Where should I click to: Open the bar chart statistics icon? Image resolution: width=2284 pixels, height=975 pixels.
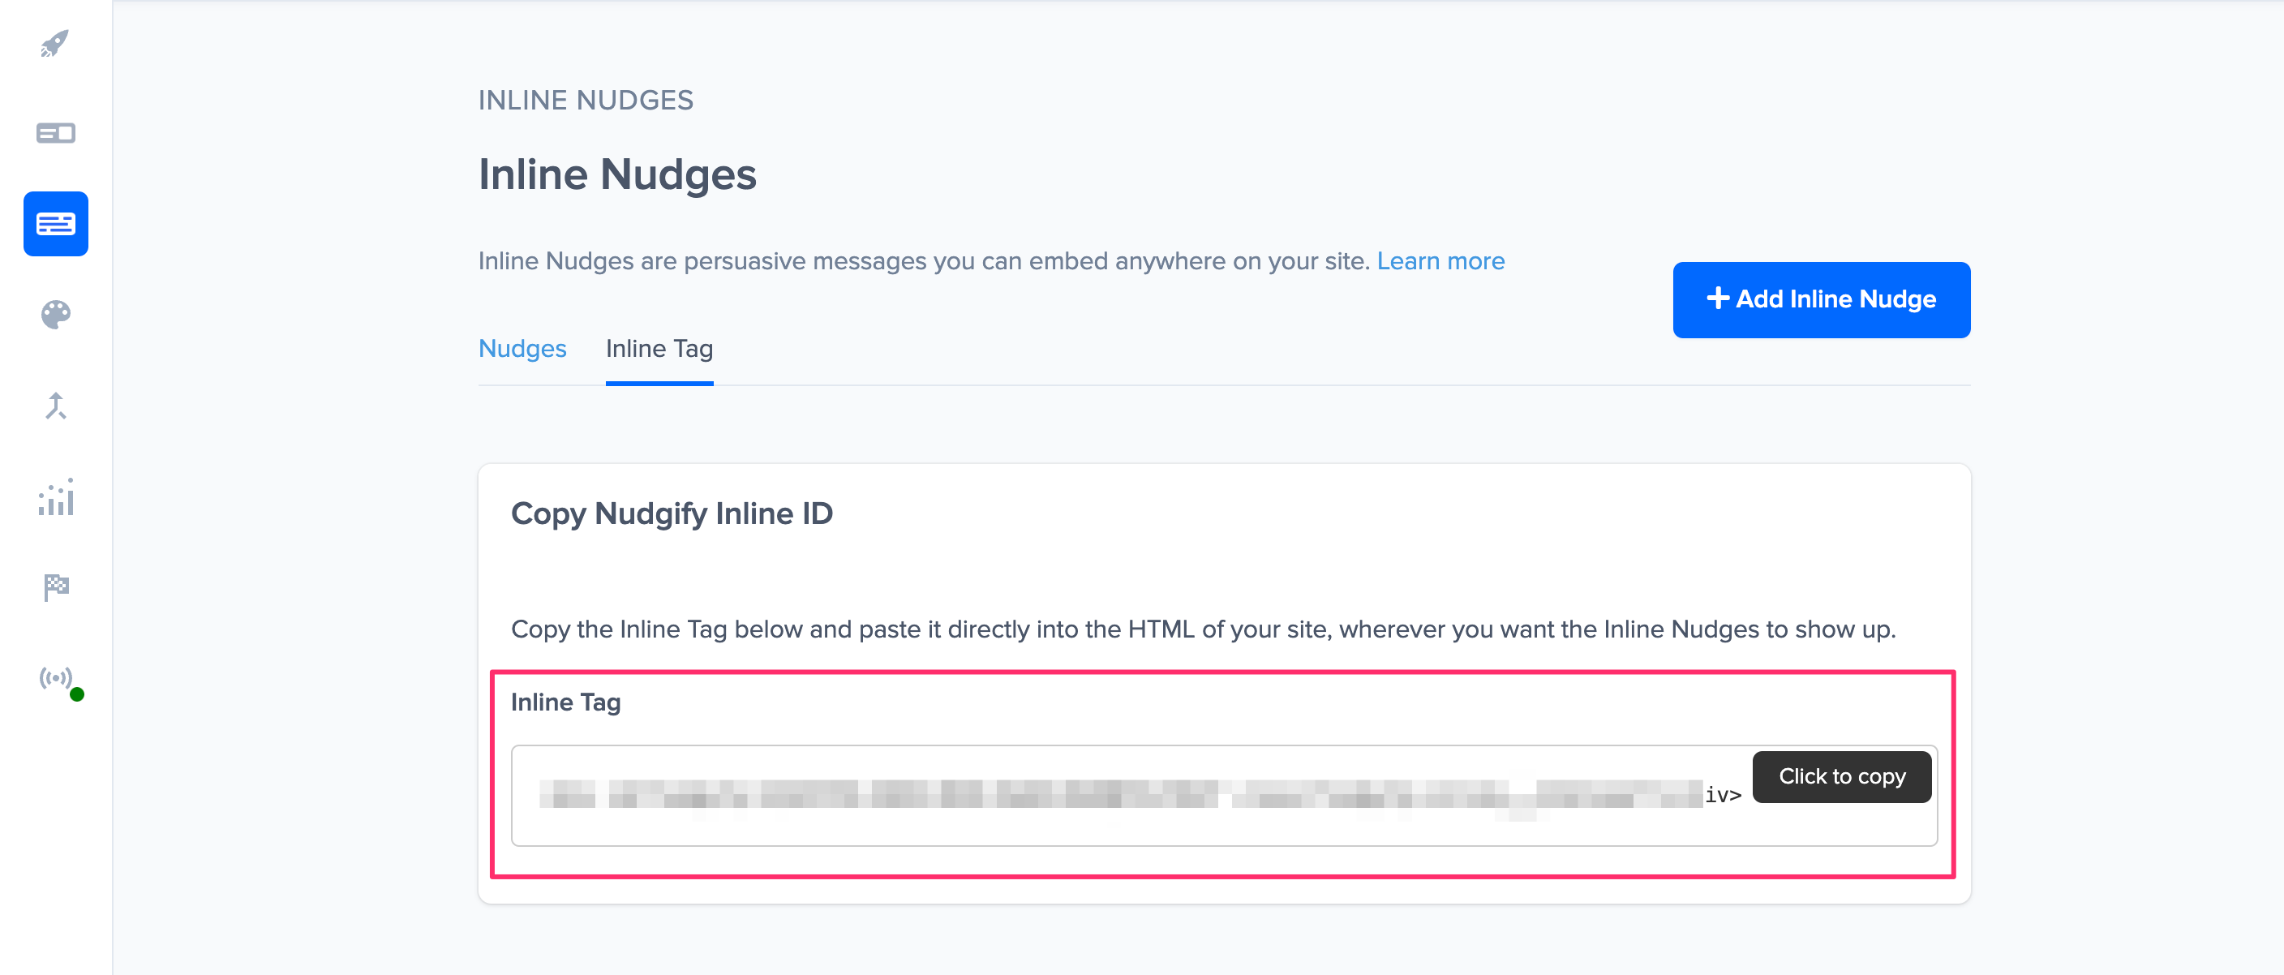[x=55, y=497]
